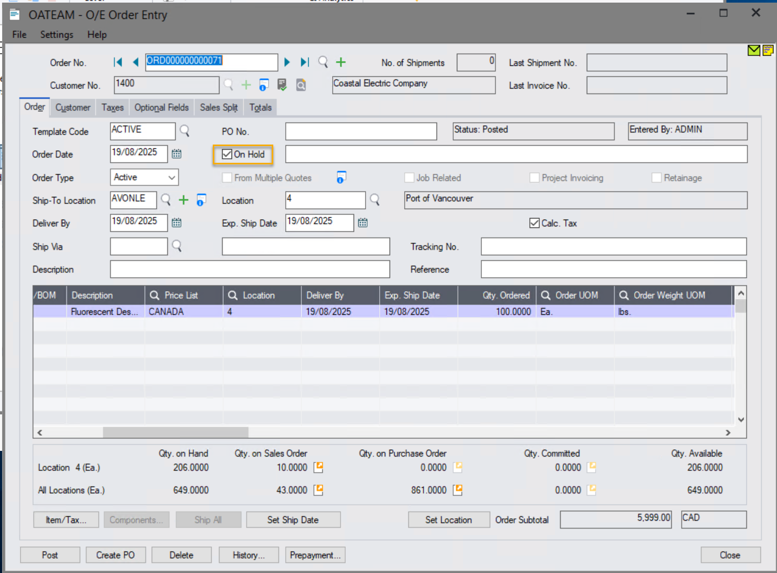Viewport: 777px width, 573px height.
Task: Click the Set Ship Date button
Action: pyautogui.click(x=293, y=520)
